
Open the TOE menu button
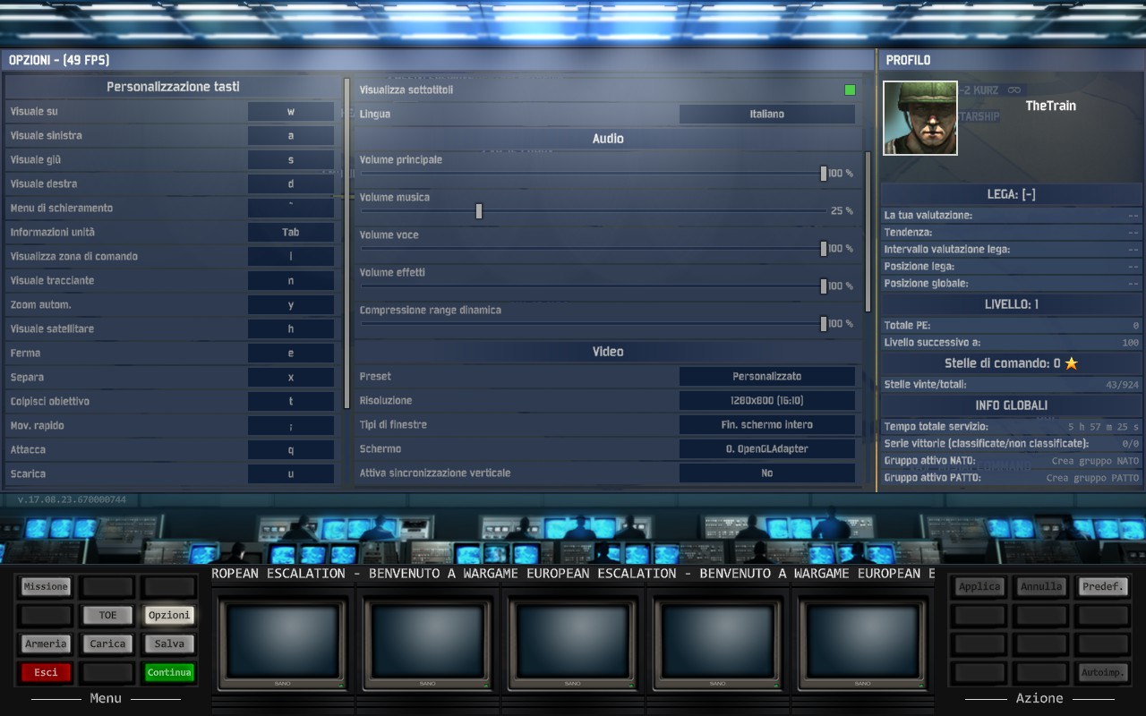(107, 616)
